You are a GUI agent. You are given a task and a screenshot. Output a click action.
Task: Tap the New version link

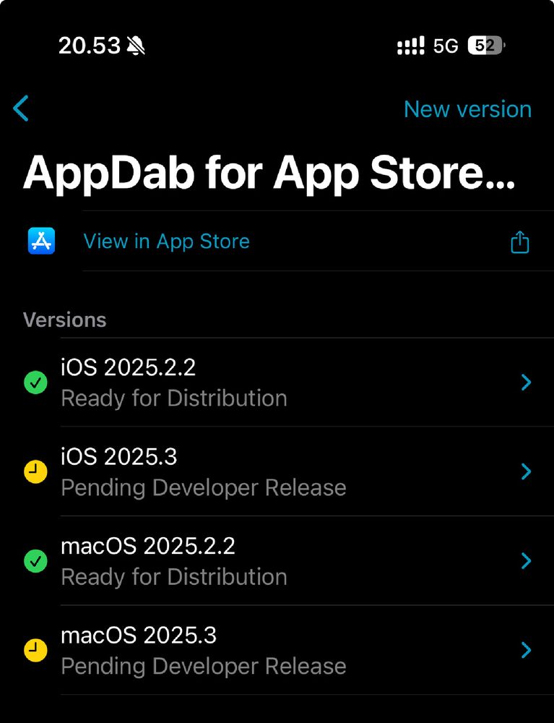click(x=467, y=110)
